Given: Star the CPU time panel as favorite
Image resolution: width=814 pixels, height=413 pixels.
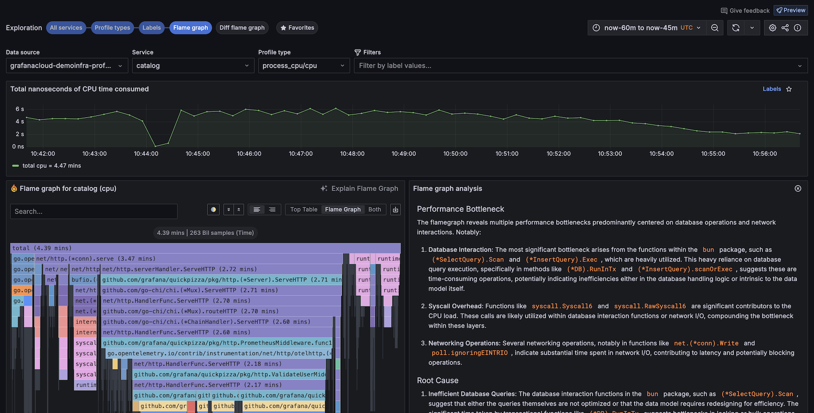Looking at the screenshot, I should 789,89.
